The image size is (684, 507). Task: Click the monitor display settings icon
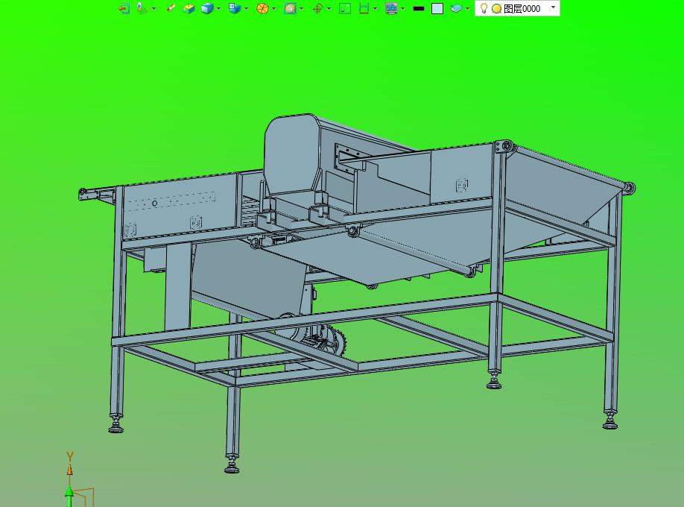(x=391, y=8)
